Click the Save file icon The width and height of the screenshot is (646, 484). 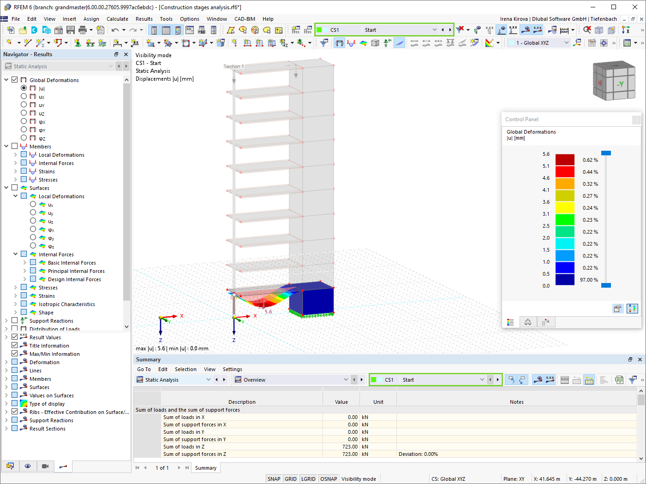pyautogui.click(x=71, y=30)
